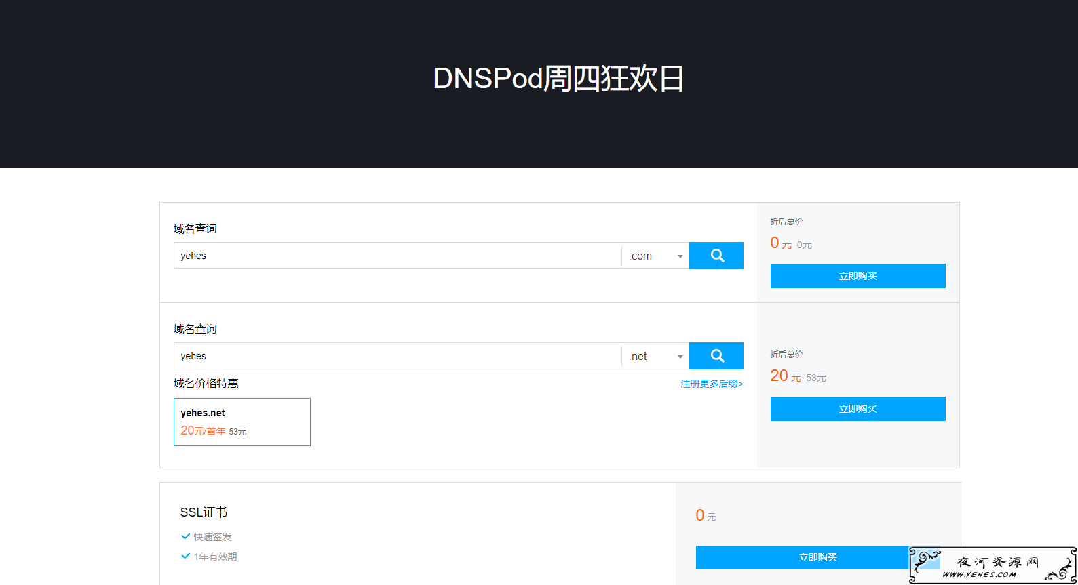Click the 域名查询 label above the .com search
The image size is (1078, 585).
[195, 229]
